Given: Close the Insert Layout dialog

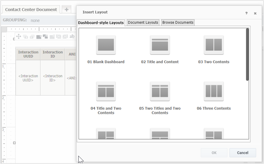Looking at the screenshot, I should [x=255, y=13].
